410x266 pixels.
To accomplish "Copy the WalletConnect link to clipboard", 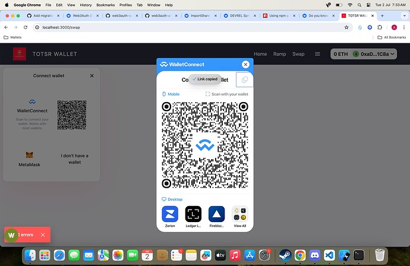I will coord(244,80).
